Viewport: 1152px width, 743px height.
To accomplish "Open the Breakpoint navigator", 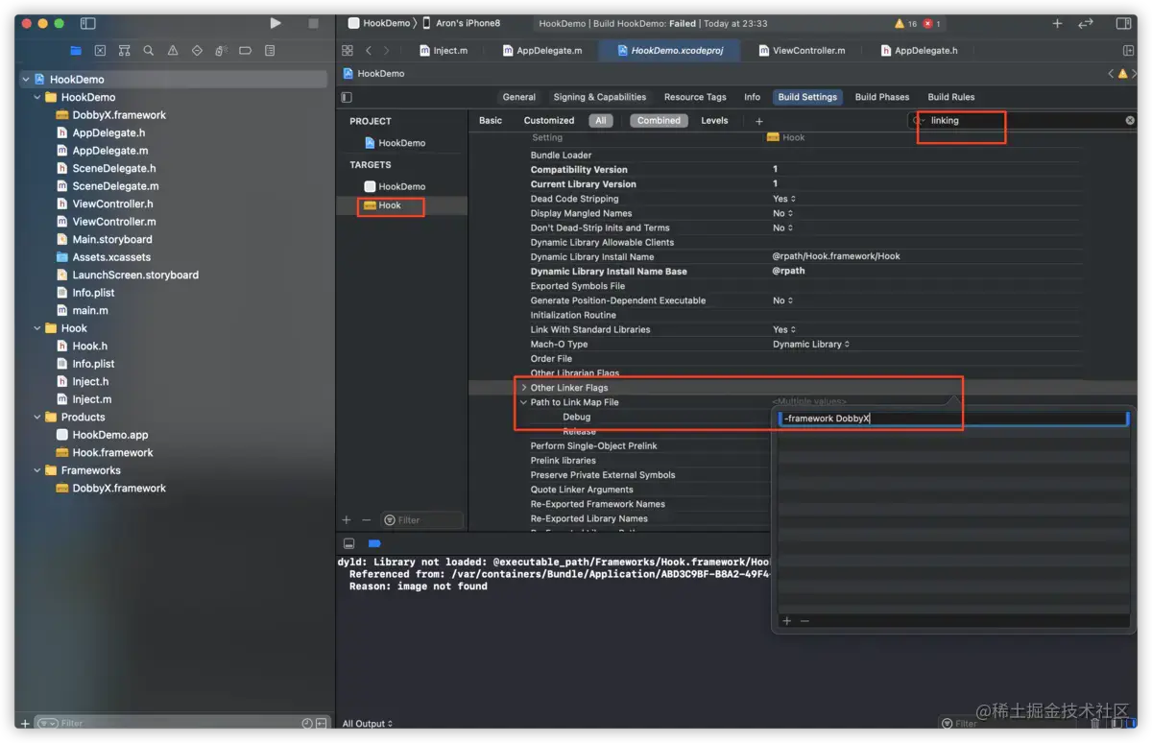I will point(245,51).
